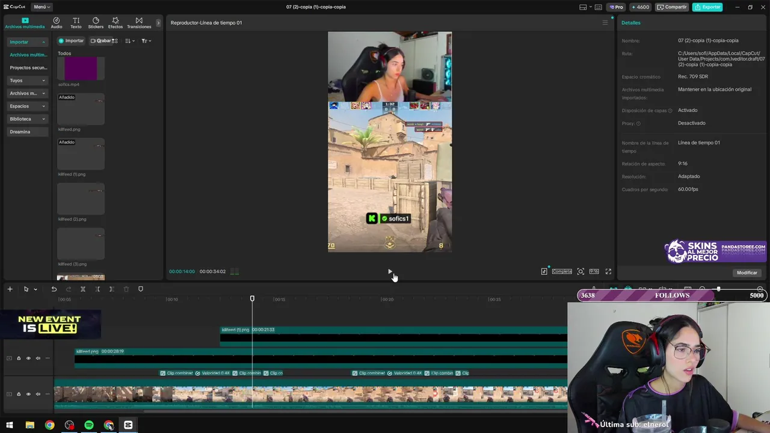
Task: Select the sofics.mp4 thumbnail
Action: (x=81, y=69)
